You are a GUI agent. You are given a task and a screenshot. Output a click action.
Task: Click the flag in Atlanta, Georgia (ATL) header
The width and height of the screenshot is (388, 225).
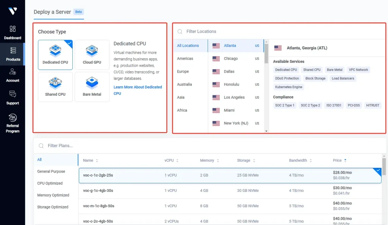pyautogui.click(x=278, y=48)
